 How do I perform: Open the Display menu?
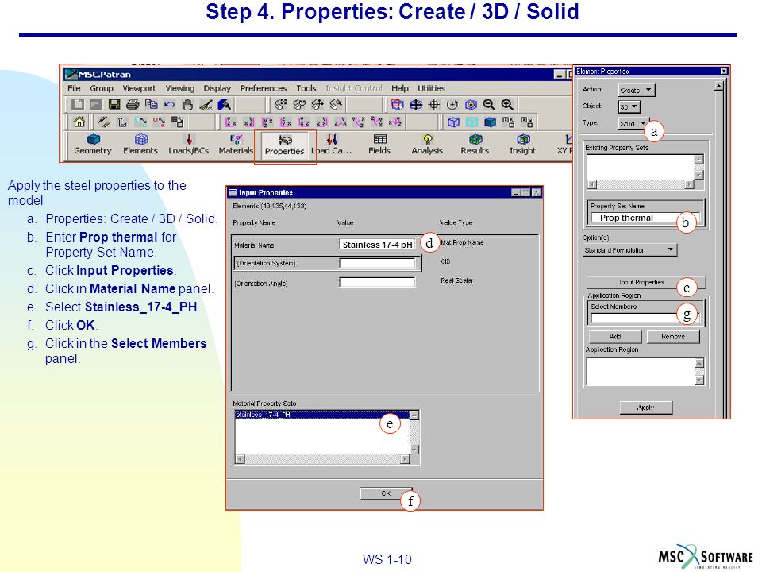217,88
